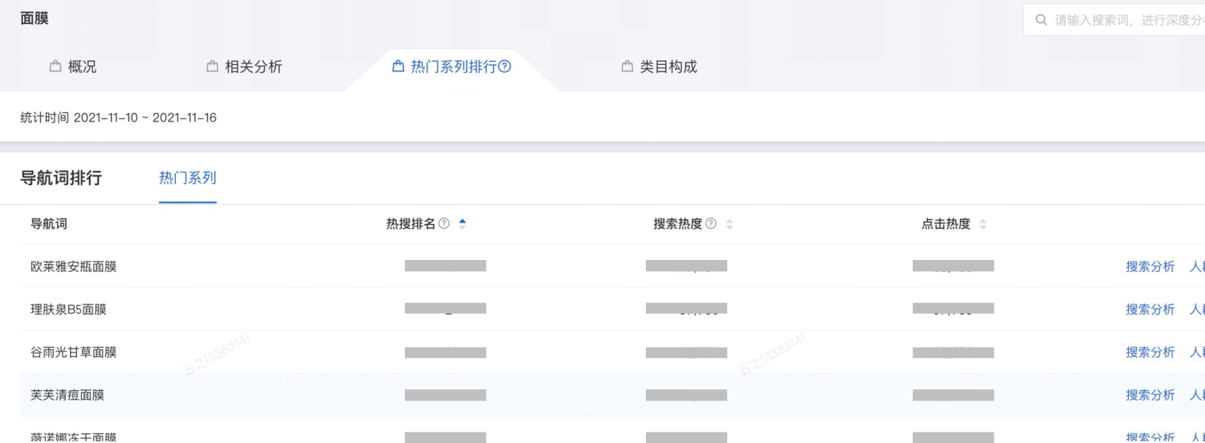Show help tooltip for 搜索热度 column
1205x443 pixels.
[711, 224]
